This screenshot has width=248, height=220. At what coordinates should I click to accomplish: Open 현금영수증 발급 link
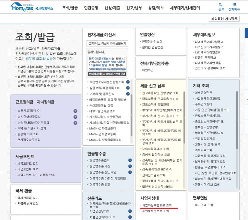100,184
